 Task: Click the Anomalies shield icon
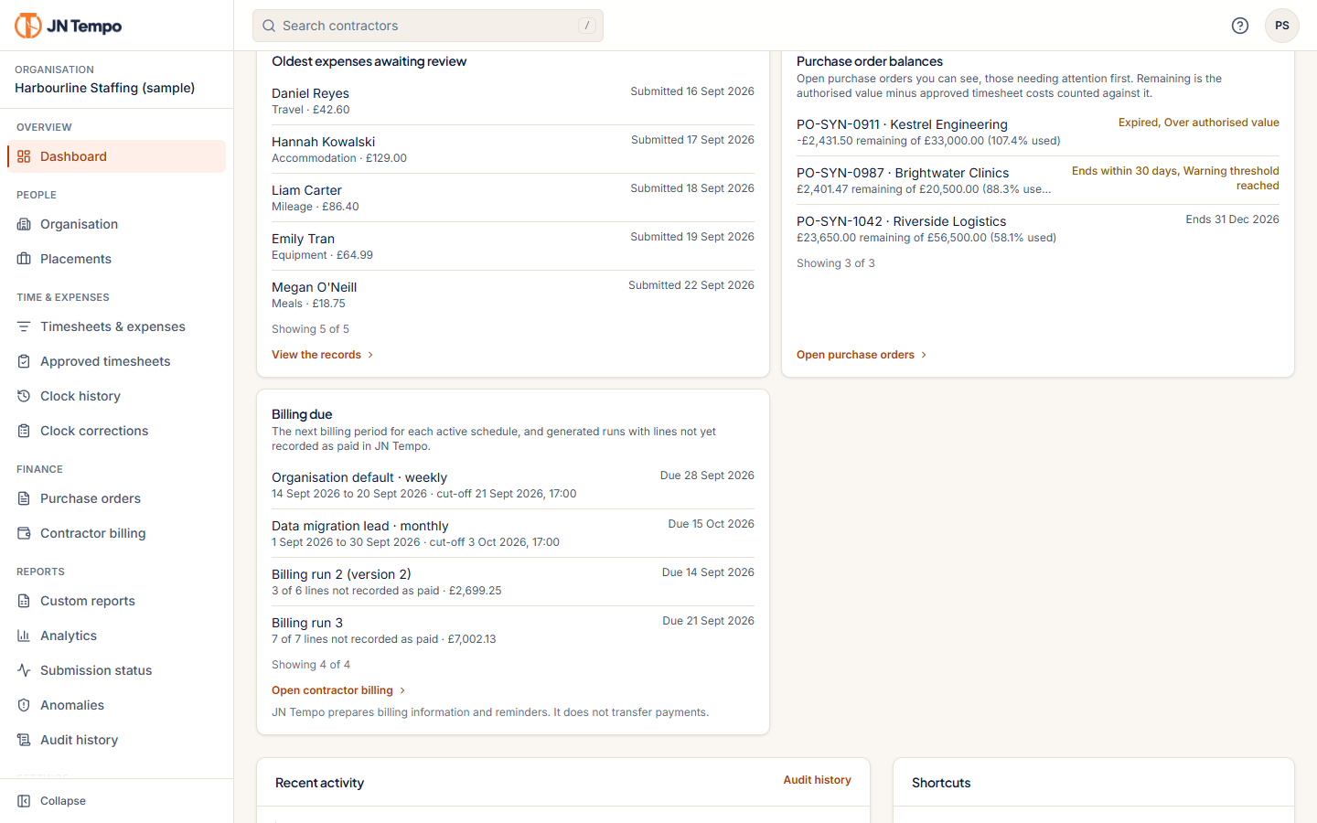point(24,705)
